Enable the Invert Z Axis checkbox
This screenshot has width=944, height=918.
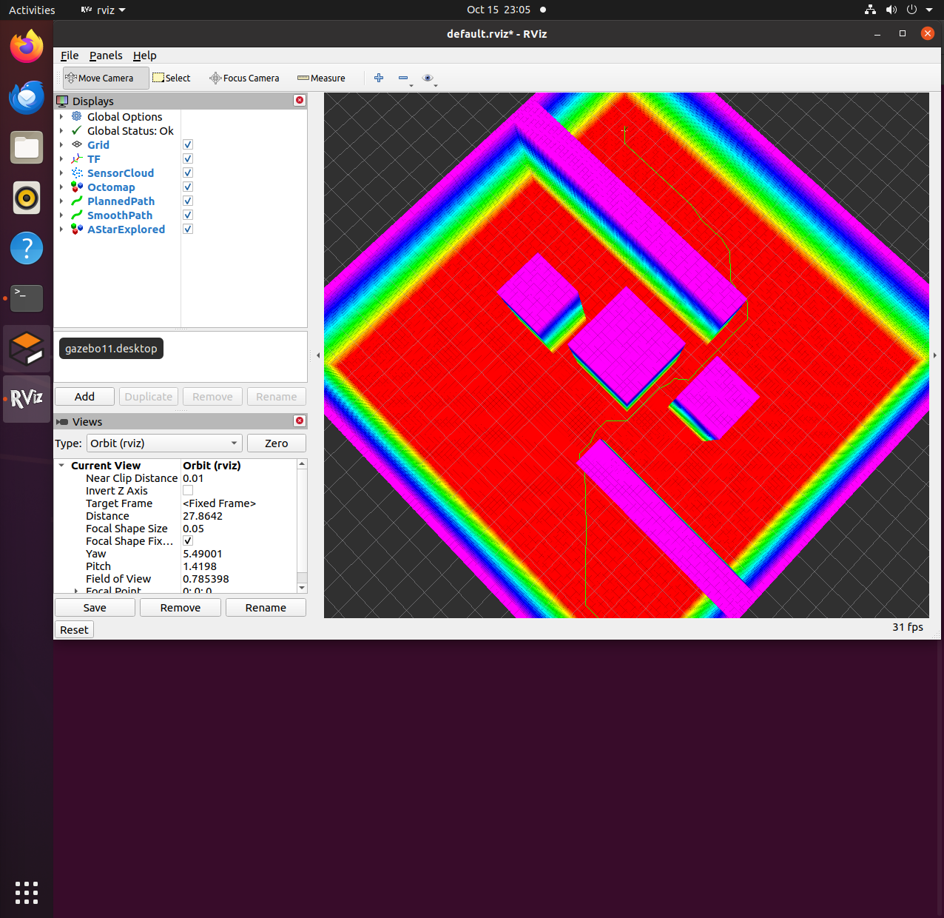[188, 490]
